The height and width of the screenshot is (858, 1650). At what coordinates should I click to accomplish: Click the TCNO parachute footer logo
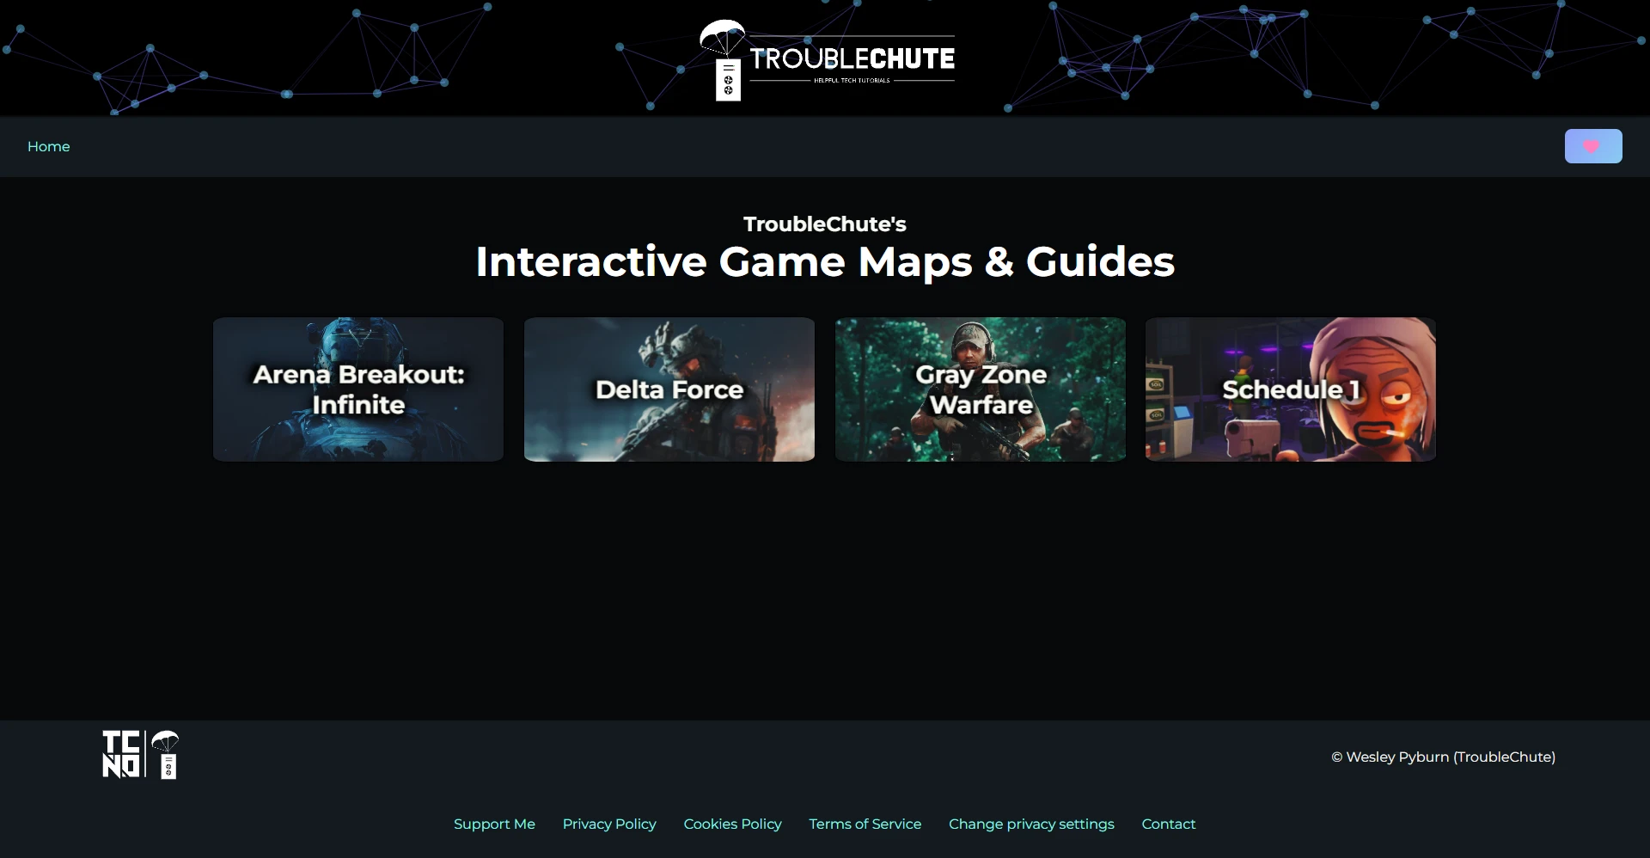pos(141,755)
